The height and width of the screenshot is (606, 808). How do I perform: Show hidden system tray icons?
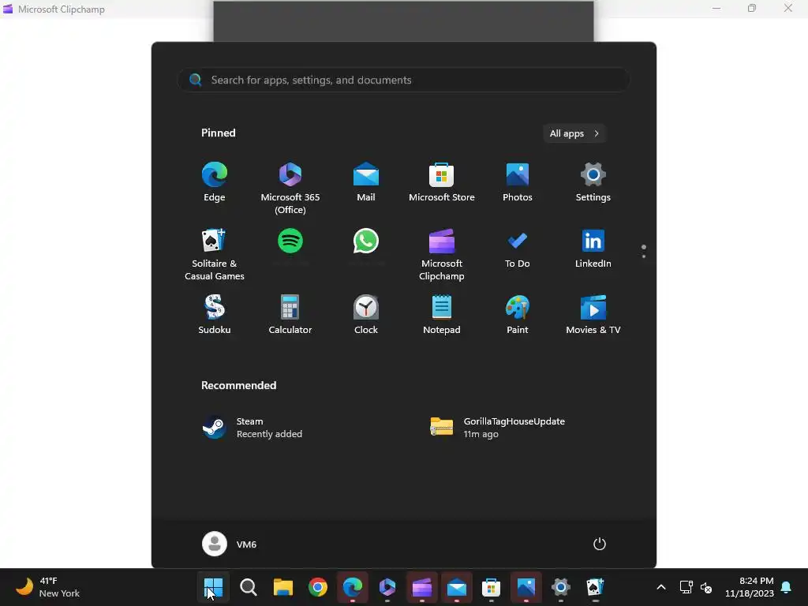point(661,587)
